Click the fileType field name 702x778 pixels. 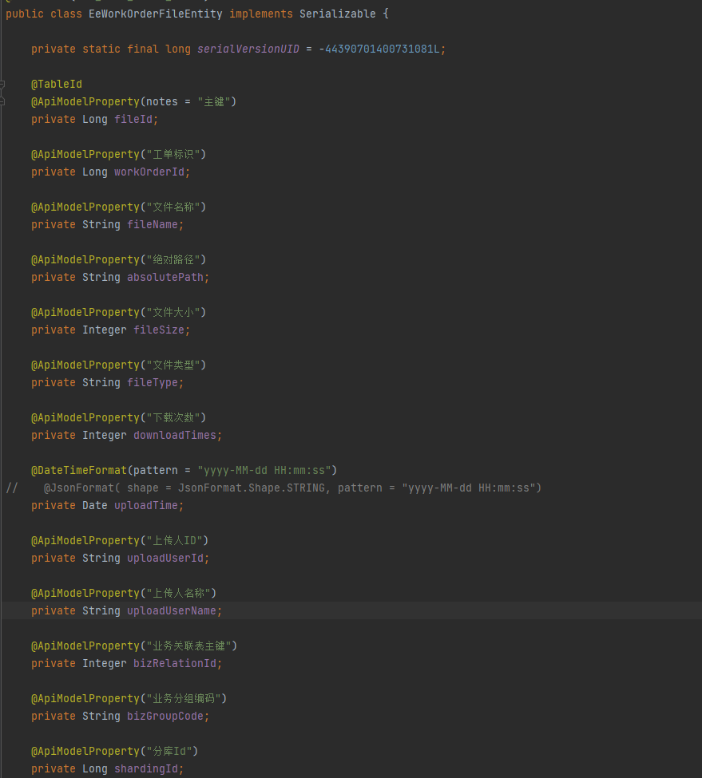coord(153,382)
